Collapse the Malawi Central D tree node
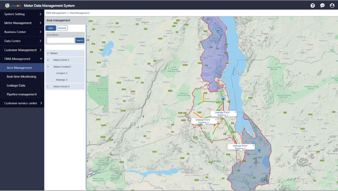The width and height of the screenshot is (338, 191). [x=48, y=66]
